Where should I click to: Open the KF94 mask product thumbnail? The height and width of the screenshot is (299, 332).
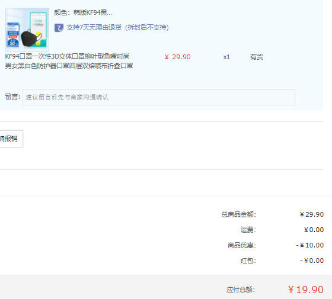point(27,30)
